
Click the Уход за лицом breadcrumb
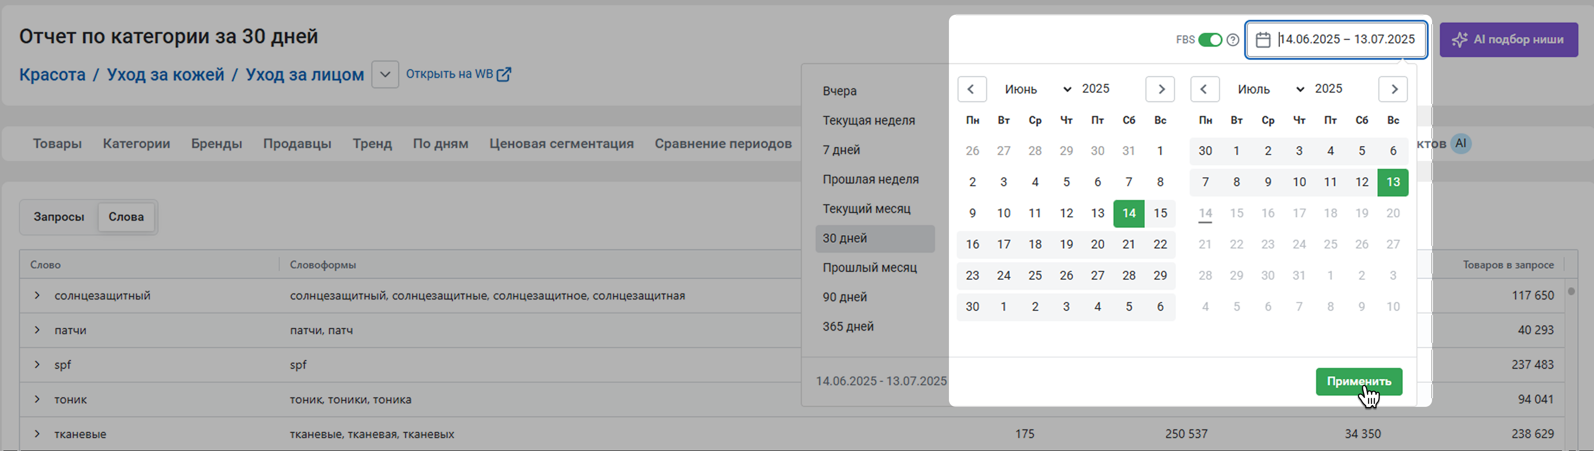click(x=304, y=74)
